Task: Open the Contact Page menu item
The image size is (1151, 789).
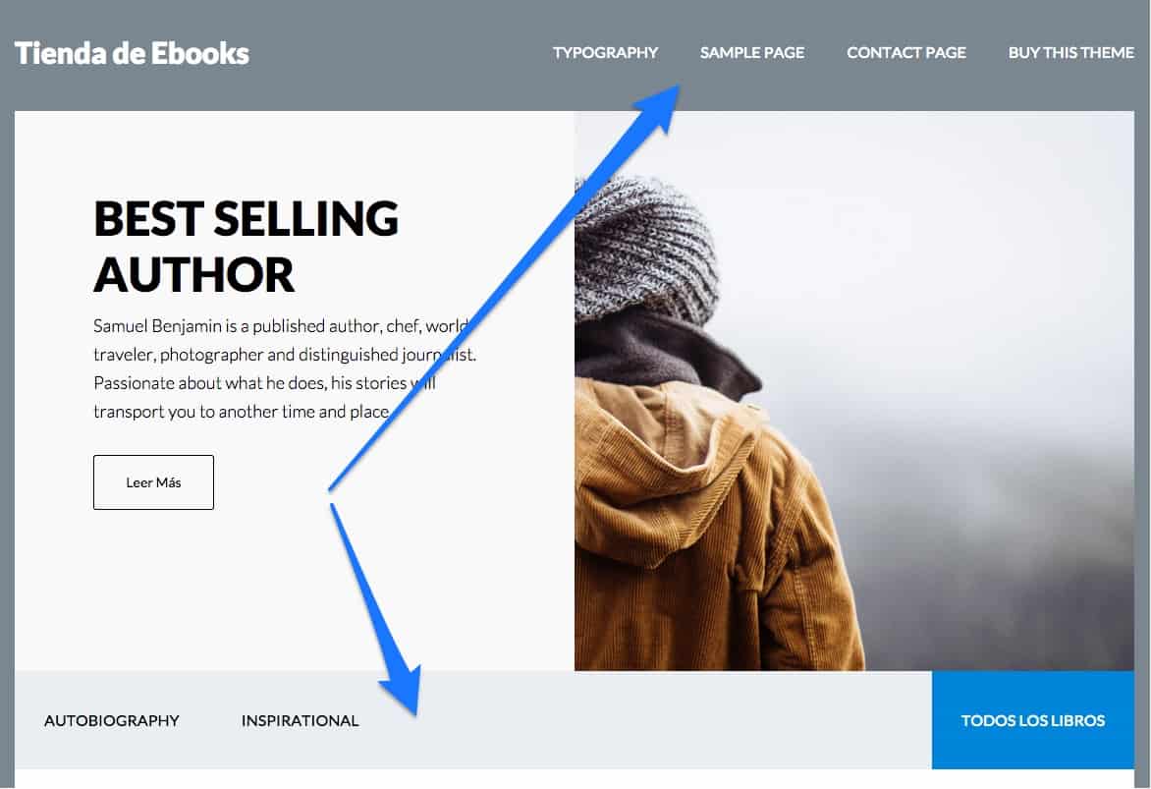Action: (x=905, y=53)
